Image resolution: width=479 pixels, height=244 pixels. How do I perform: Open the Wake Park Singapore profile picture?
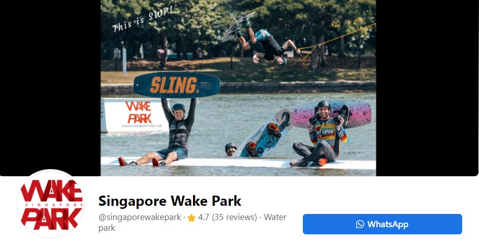click(x=51, y=204)
